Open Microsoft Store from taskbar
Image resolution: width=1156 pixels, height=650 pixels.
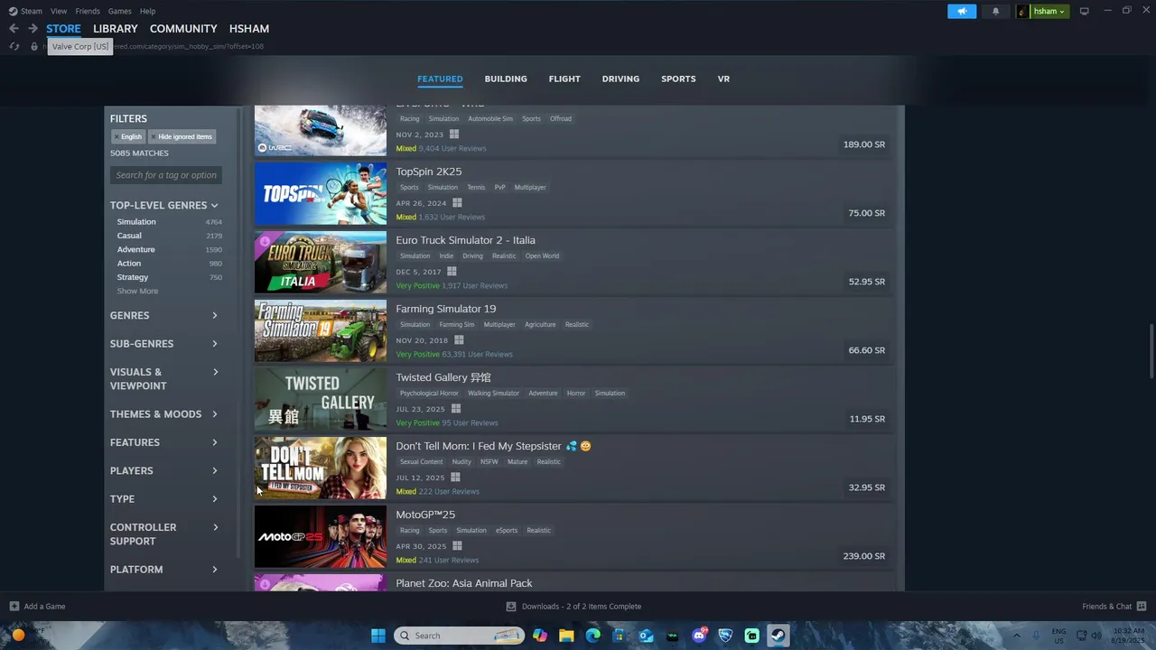click(619, 636)
